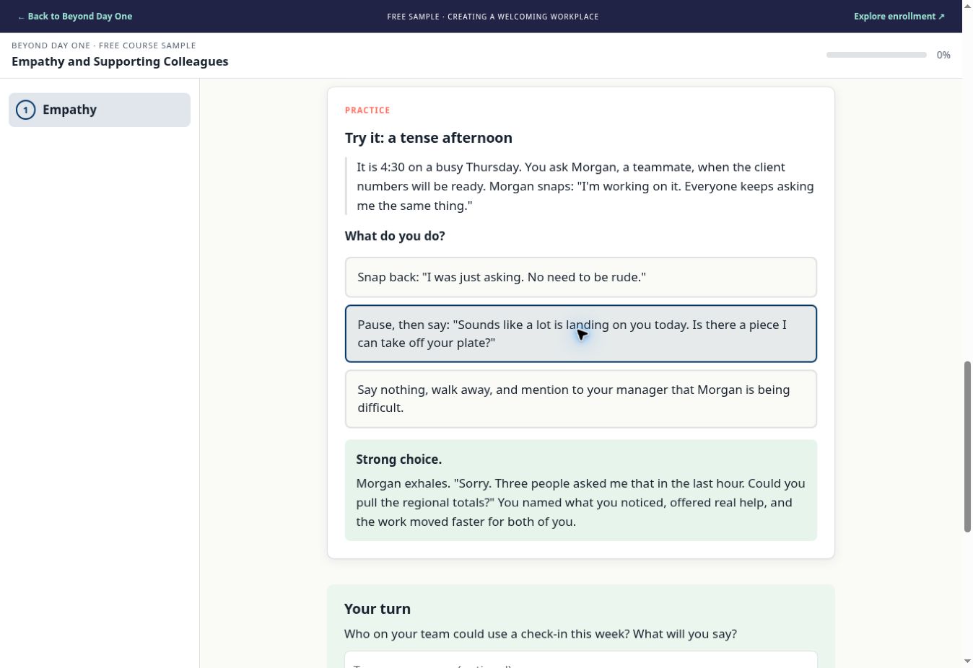
Task: Open the Explore enrollment link
Action: click(899, 16)
